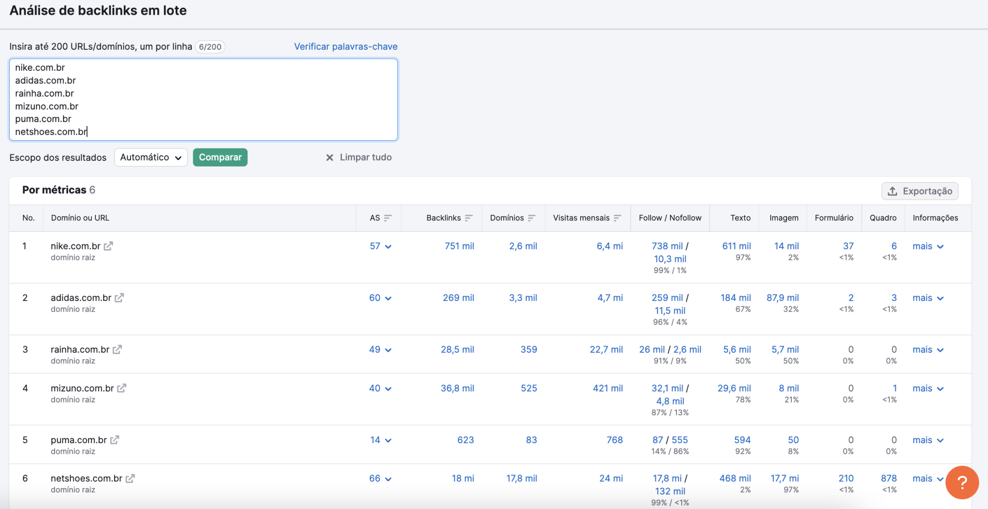Open Verificar palavras-chave link
The image size is (988, 509).
point(346,46)
